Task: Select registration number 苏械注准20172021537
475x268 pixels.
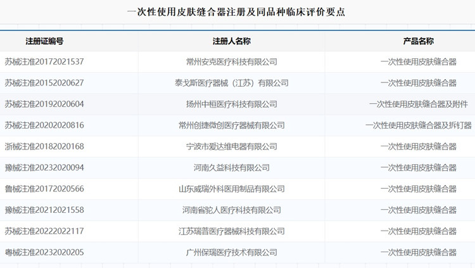Action: (x=44, y=62)
